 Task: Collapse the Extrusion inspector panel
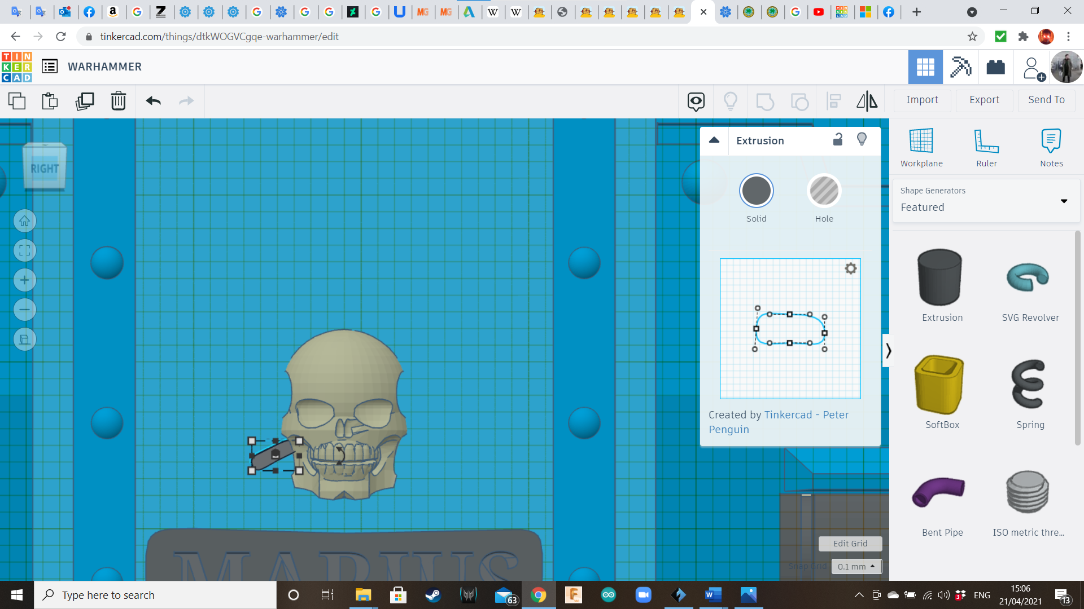[x=714, y=140]
